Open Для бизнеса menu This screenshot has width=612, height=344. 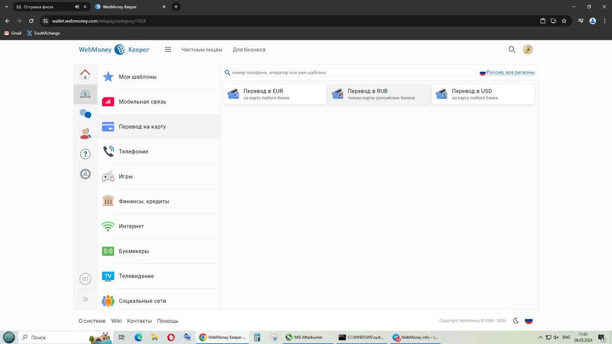(249, 49)
